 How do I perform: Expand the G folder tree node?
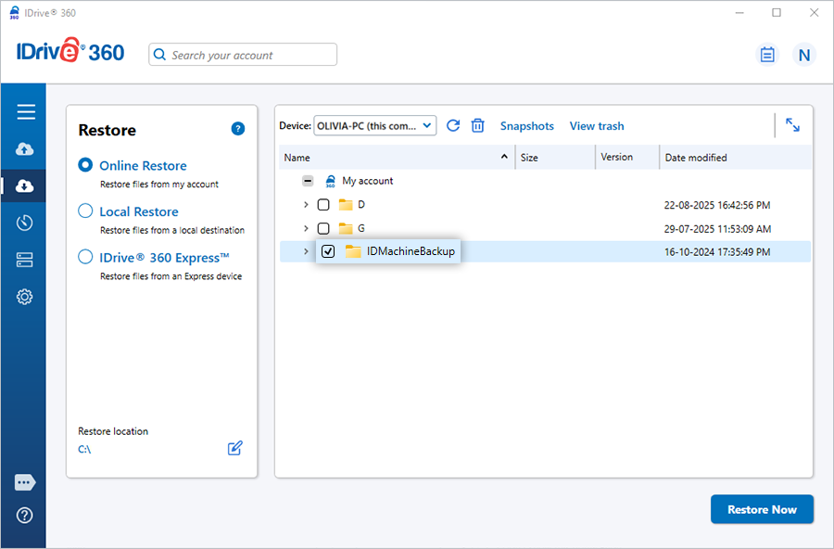pos(307,228)
